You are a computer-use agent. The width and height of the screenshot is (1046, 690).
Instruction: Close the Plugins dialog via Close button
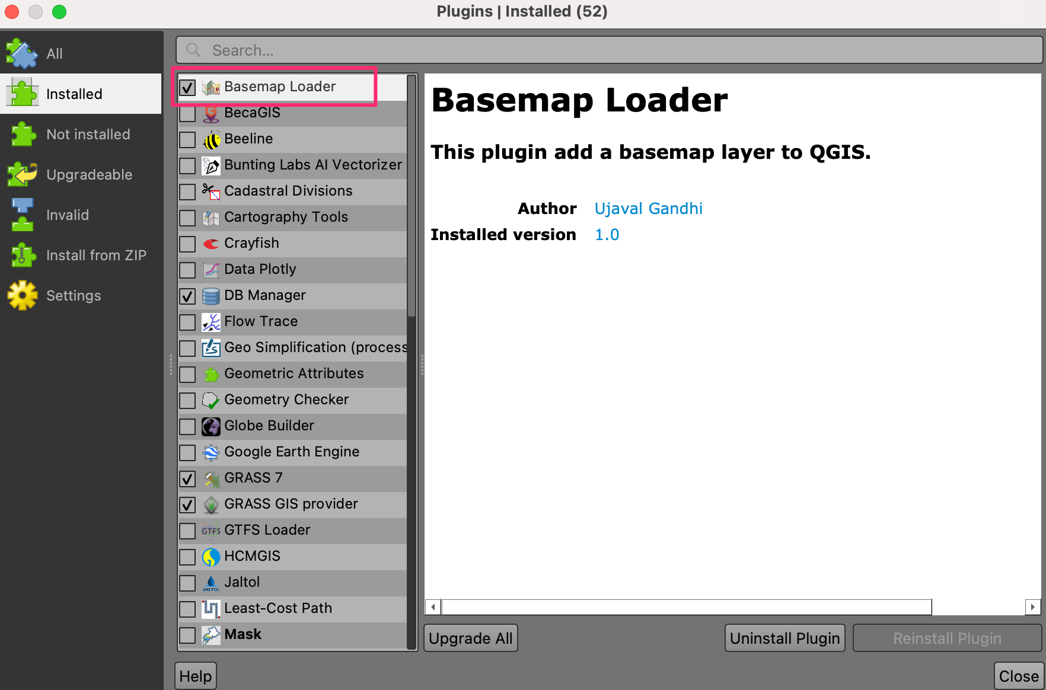point(1019,676)
